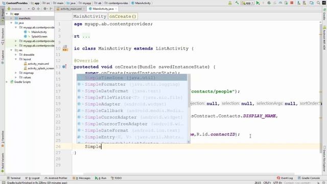Open Device File Explorer side panel
Image resolution: width=327 pixels, height=184 pixels.
[x=324, y=158]
